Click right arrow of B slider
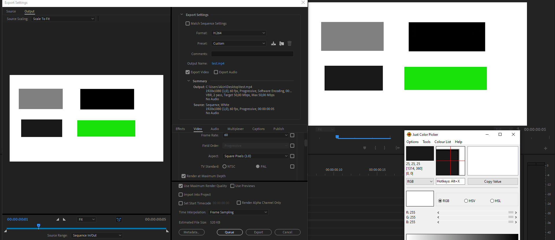 (x=516, y=222)
